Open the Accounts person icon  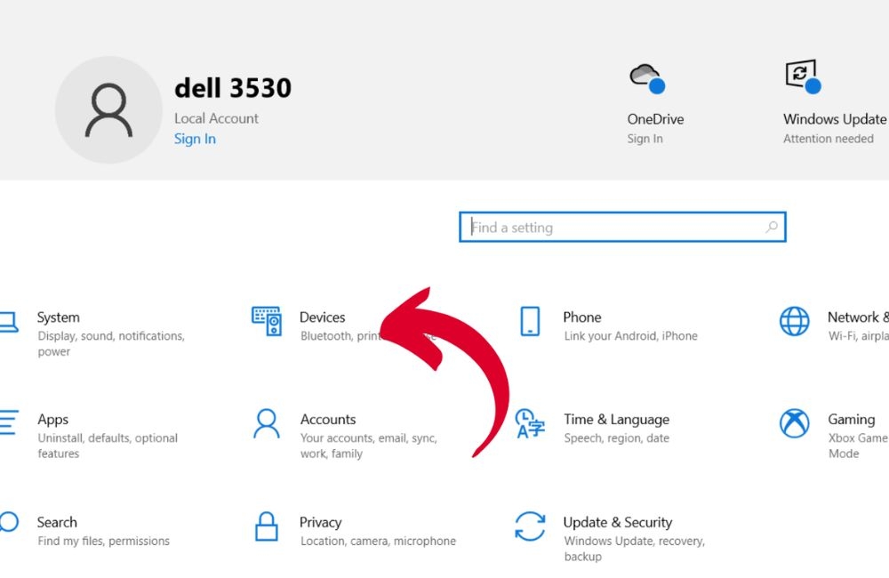tap(267, 423)
